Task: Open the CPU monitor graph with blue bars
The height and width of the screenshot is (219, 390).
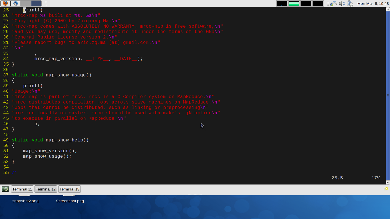Action: tap(282, 3)
